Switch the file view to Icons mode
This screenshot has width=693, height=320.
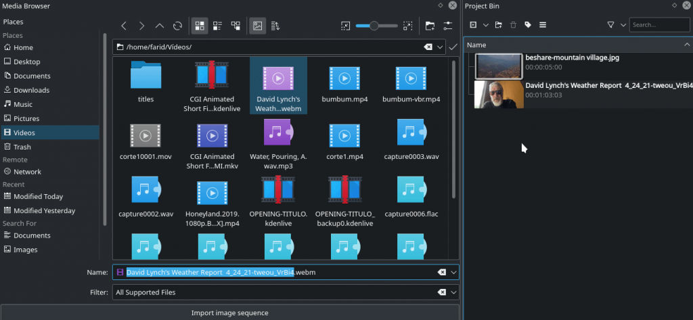200,26
